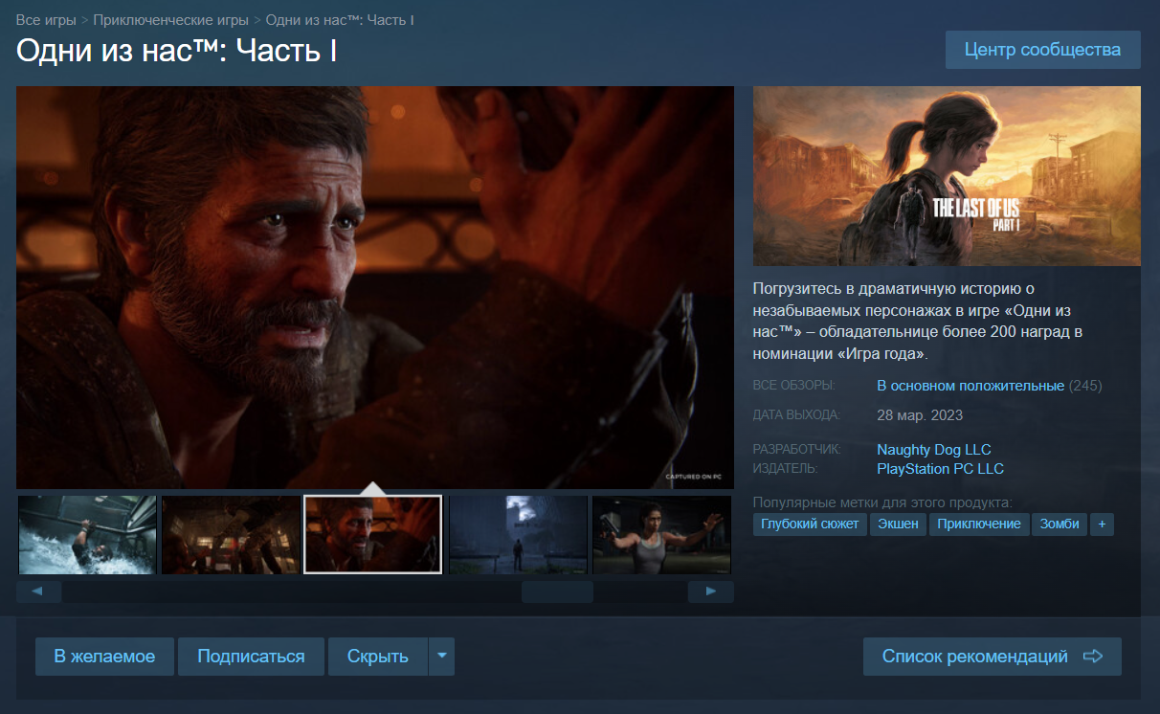Image resolution: width=1160 pixels, height=714 pixels.
Task: Click the screenshot strip scrollbar handle
Action: tap(557, 591)
